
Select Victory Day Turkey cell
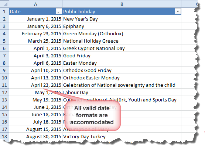click(122, 136)
